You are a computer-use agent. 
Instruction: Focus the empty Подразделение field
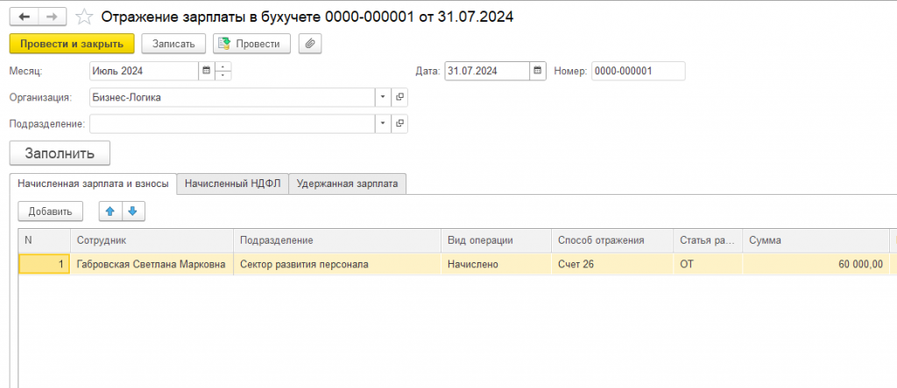coord(232,124)
